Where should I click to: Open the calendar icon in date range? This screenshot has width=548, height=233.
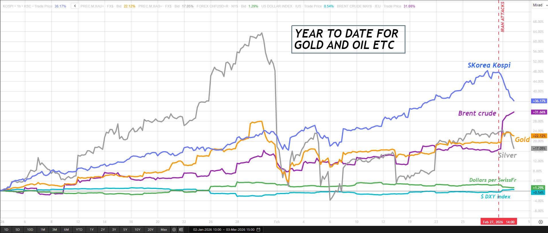(x=258, y=230)
